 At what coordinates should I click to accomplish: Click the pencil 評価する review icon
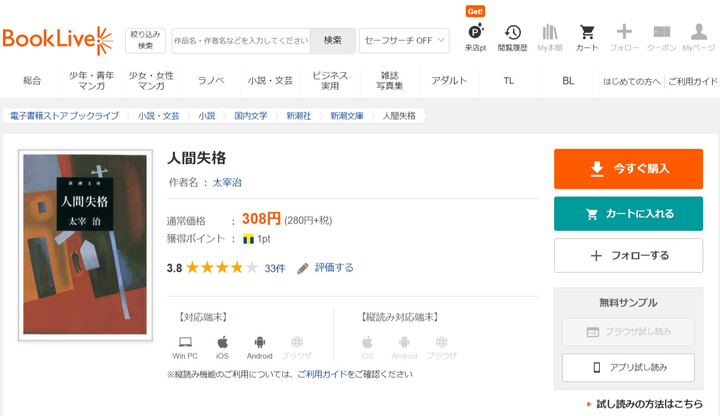(303, 268)
